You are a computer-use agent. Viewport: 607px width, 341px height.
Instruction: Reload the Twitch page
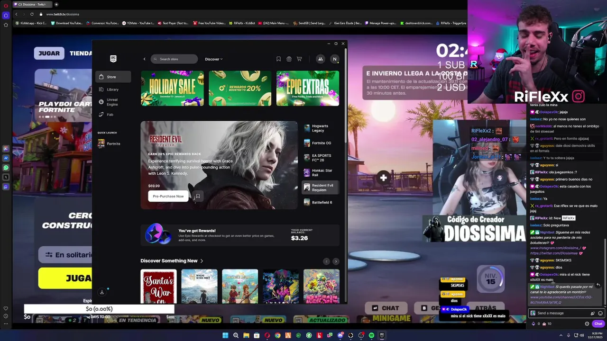point(32,14)
